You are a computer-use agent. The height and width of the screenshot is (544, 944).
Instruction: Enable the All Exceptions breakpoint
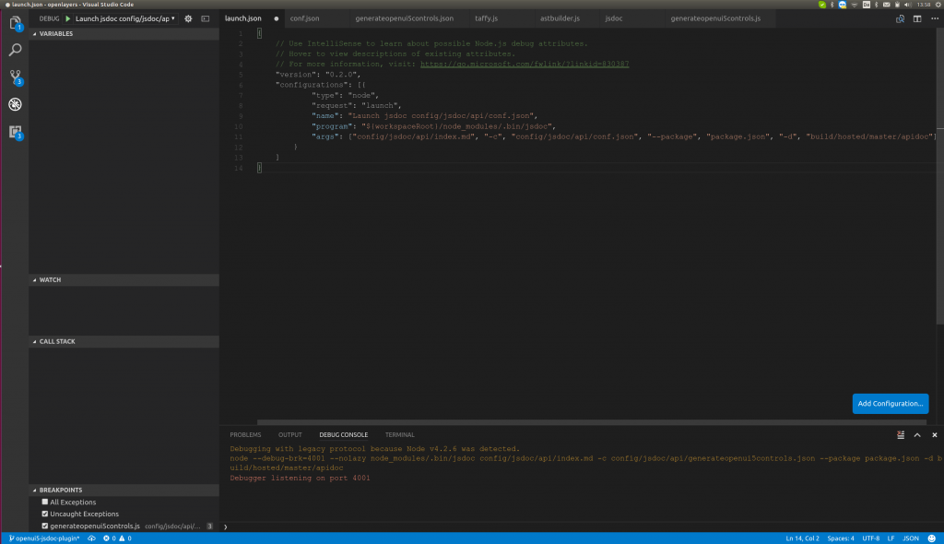pos(44,502)
